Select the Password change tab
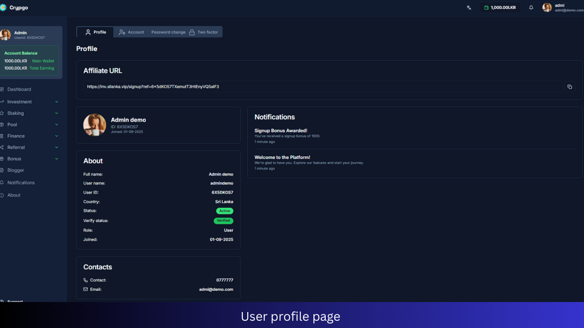Image resolution: width=584 pixels, height=328 pixels. click(x=168, y=32)
